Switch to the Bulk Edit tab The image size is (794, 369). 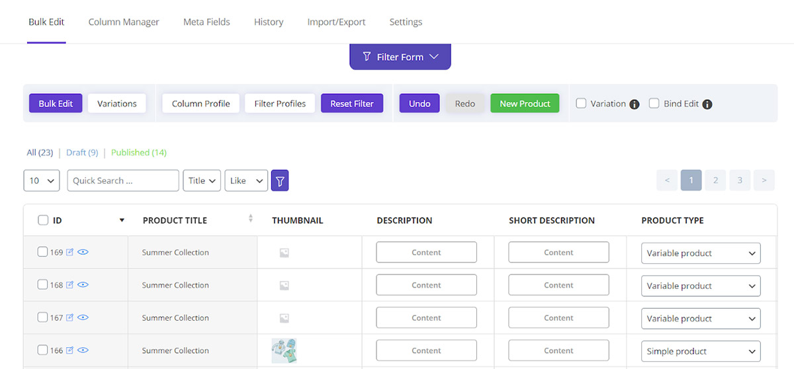pos(46,22)
